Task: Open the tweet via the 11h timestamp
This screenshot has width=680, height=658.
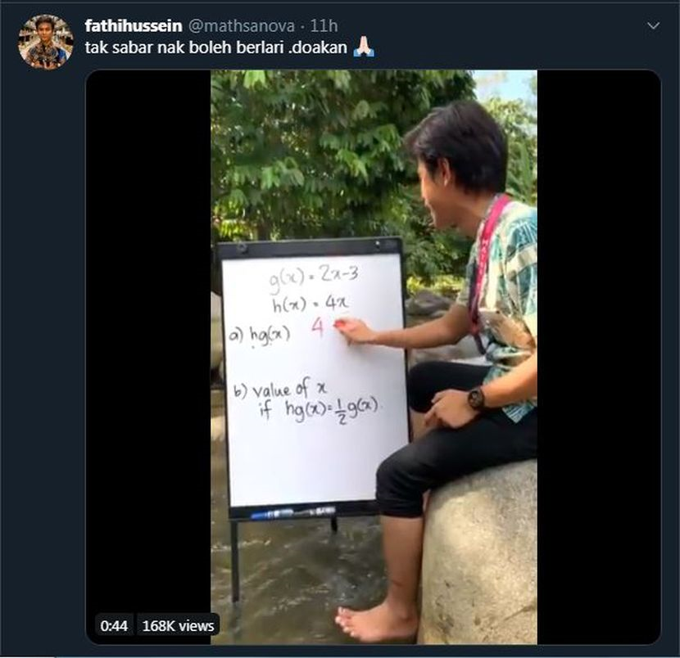Action: click(324, 26)
